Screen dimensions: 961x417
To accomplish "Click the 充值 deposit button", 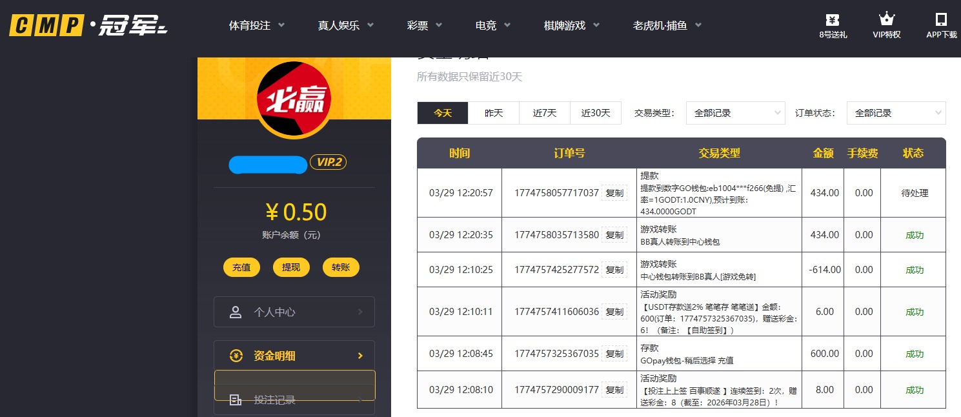I will (241, 267).
